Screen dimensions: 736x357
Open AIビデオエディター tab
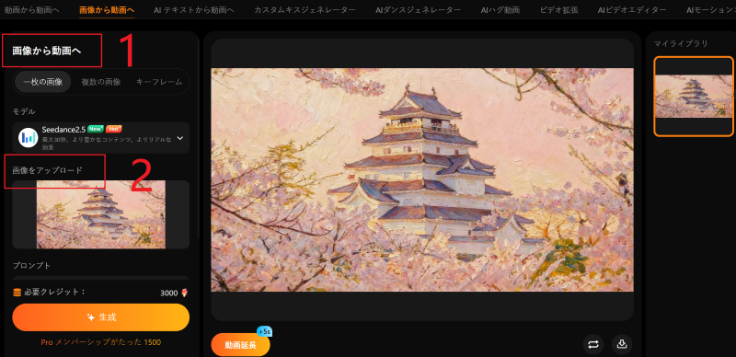coord(632,9)
